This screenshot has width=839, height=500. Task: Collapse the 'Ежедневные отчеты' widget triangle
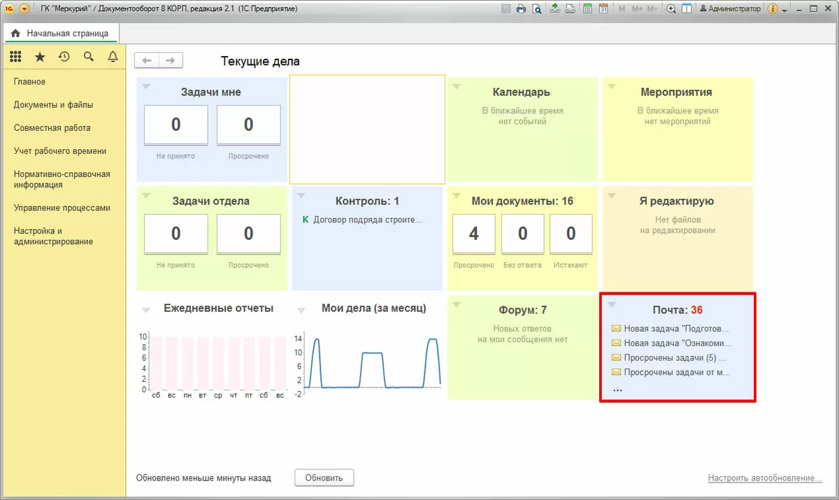pyautogui.click(x=145, y=310)
